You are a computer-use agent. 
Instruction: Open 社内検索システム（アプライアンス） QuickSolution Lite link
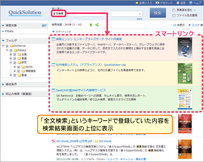click(91, 65)
